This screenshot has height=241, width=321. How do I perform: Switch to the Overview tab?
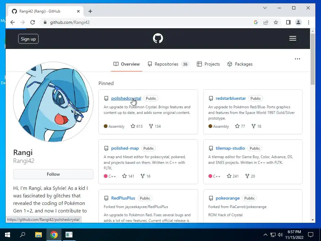127,64
